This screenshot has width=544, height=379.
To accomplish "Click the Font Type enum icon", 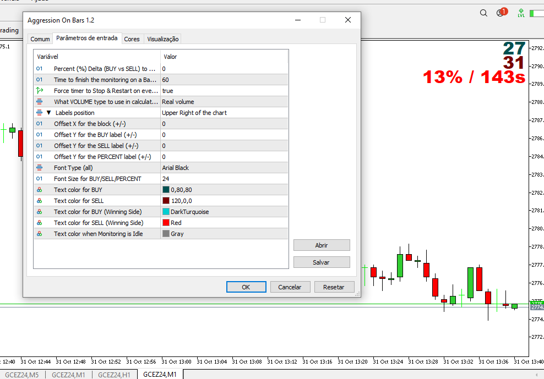I will pyautogui.click(x=39, y=168).
